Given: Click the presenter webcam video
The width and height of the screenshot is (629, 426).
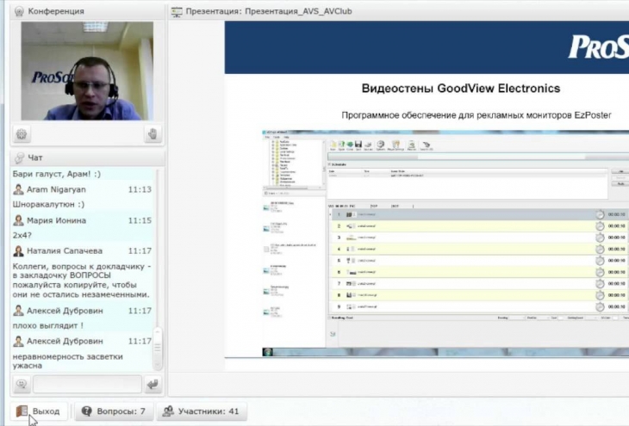Looking at the screenshot, I should [87, 71].
